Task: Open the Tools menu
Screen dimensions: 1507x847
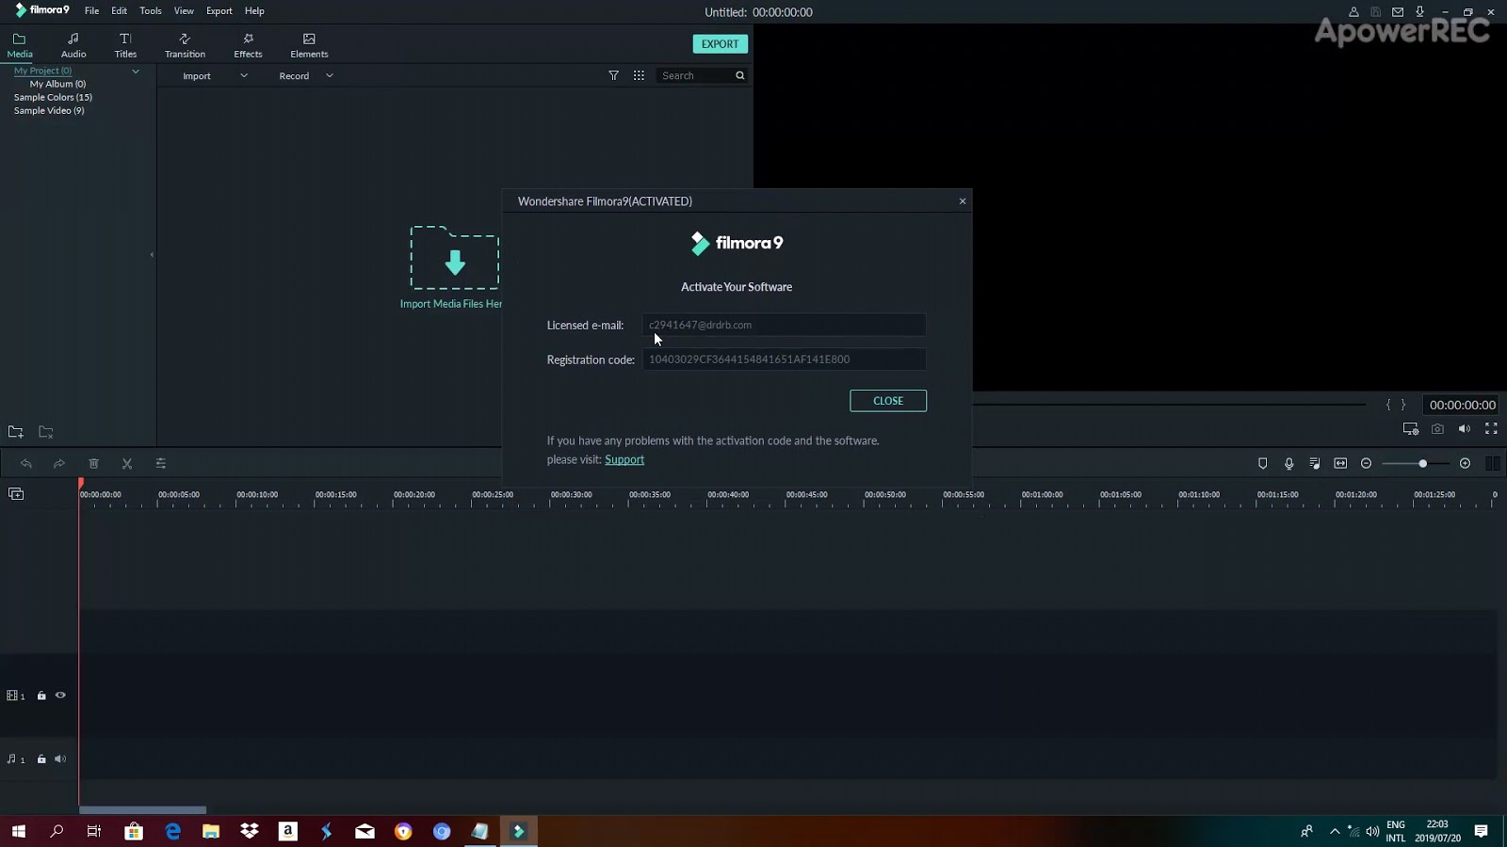Action: click(151, 11)
